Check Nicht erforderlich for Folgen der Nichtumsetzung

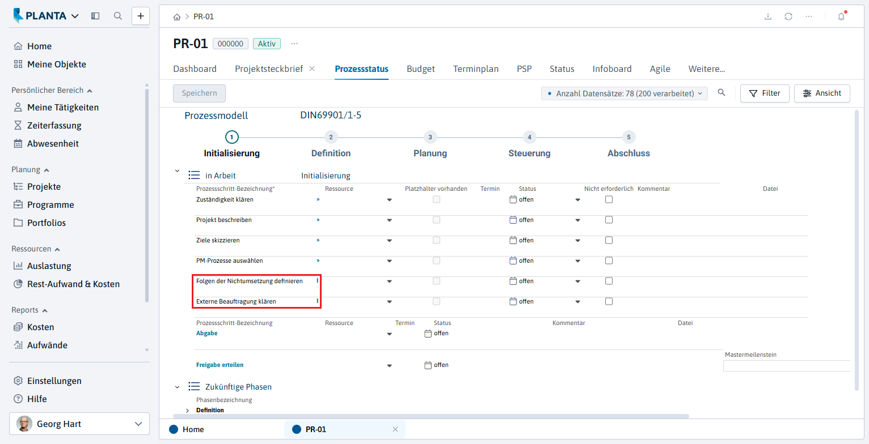tap(609, 281)
